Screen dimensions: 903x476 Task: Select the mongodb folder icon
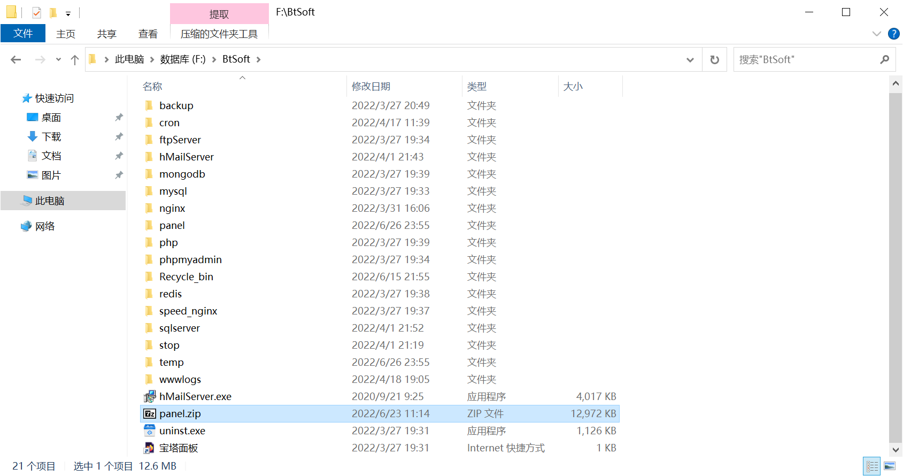[x=149, y=174]
